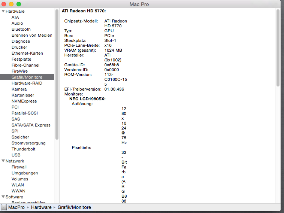Image resolution: width=284 pixels, height=213 pixels.
Task: Click MacPro in the path bar
Action: click(16, 207)
